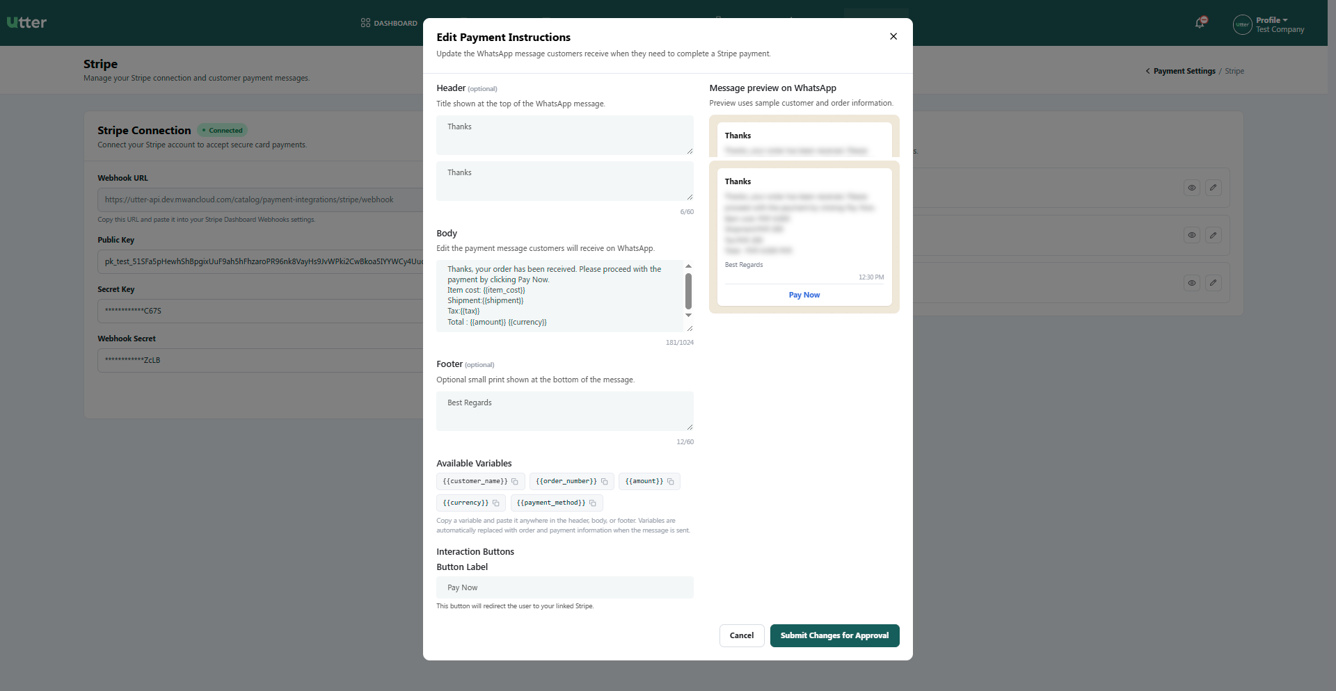The height and width of the screenshot is (691, 1336).
Task: Focus the first Header text field
Action: [565, 135]
